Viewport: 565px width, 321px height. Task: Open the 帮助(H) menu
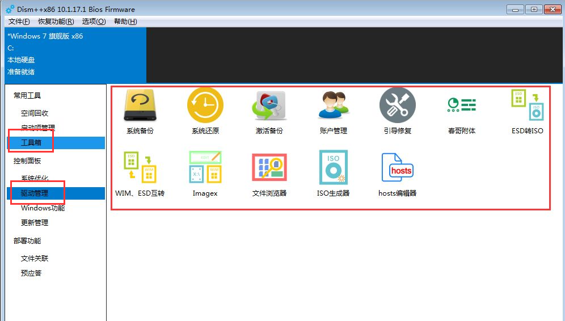click(125, 21)
